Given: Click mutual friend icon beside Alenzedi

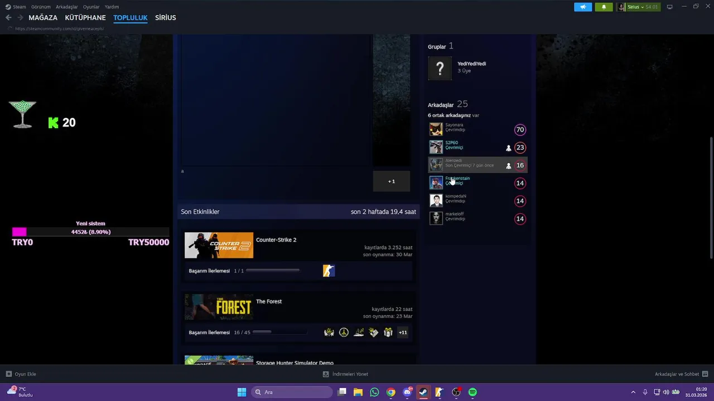Looking at the screenshot, I should [x=508, y=166].
